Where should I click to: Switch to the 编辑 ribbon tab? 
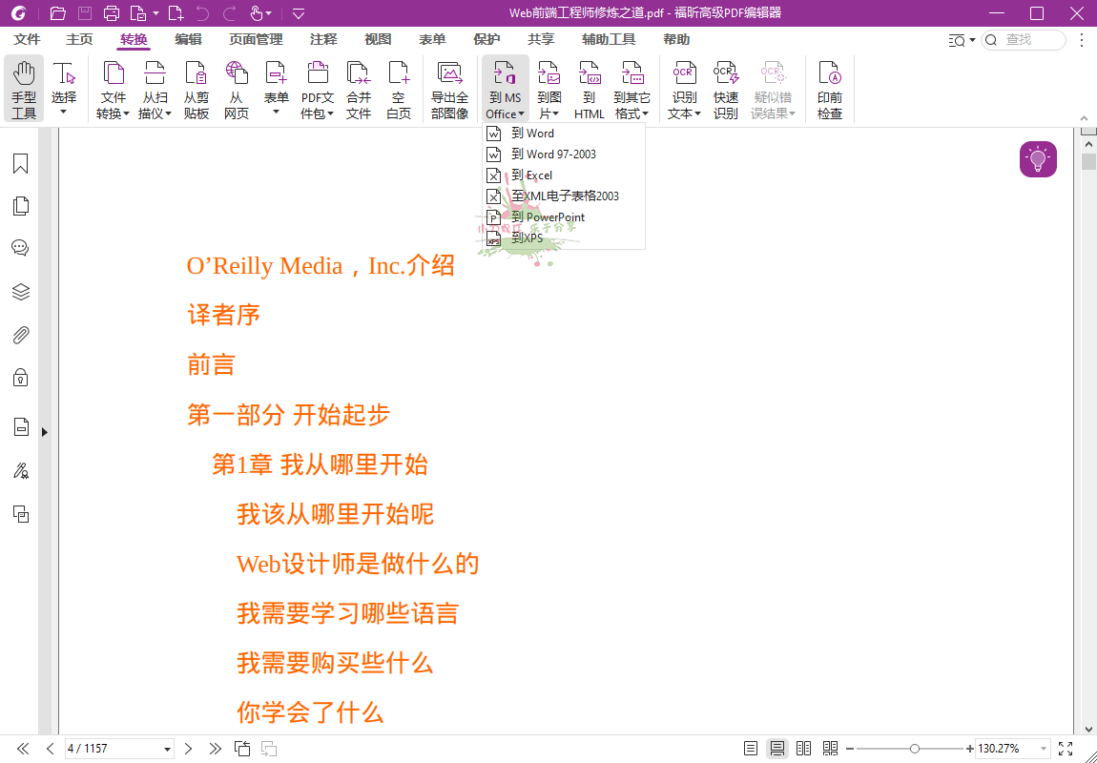(x=187, y=40)
